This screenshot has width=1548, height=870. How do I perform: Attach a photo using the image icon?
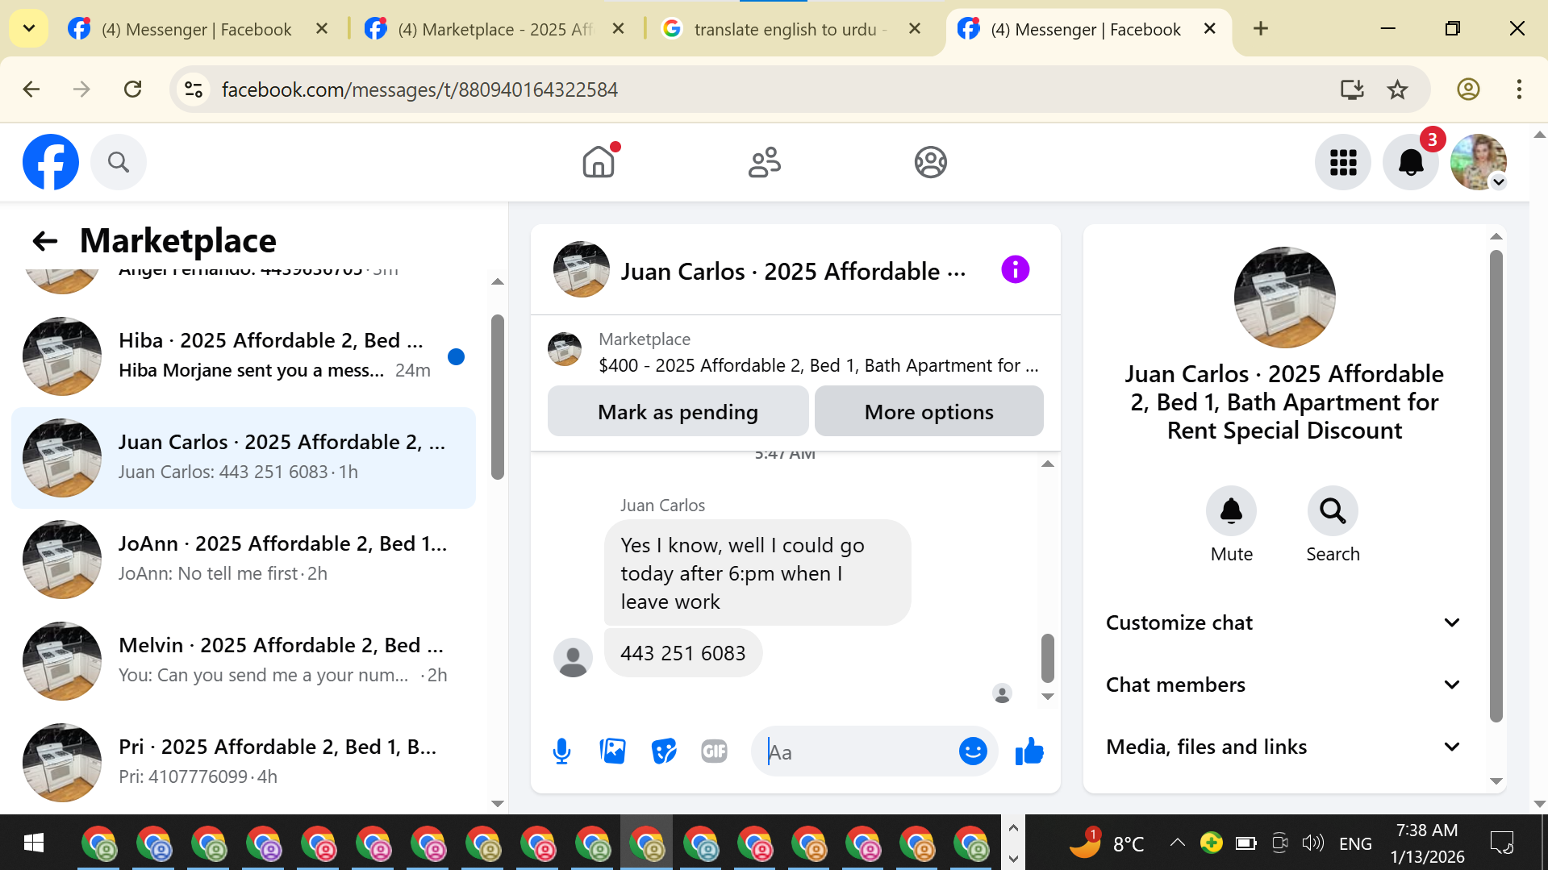coord(613,751)
